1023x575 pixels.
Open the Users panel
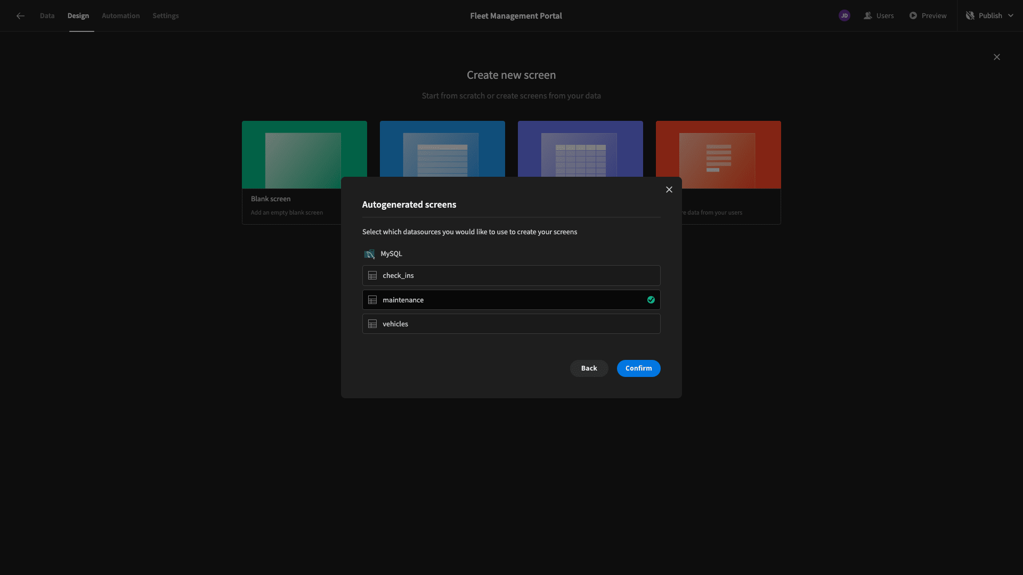pyautogui.click(x=879, y=15)
